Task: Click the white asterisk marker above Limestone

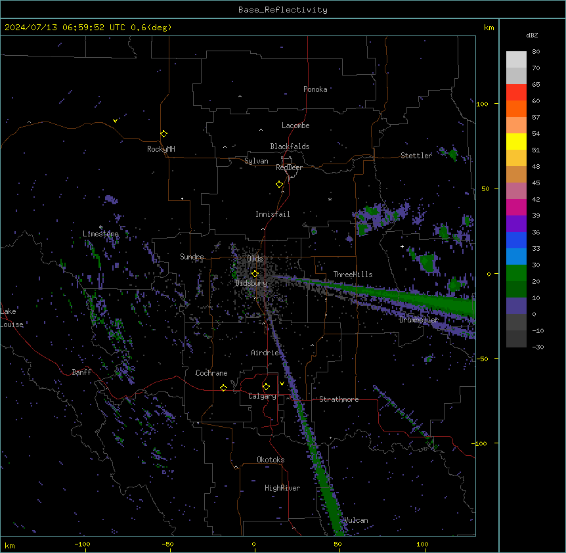Action: (x=100, y=227)
